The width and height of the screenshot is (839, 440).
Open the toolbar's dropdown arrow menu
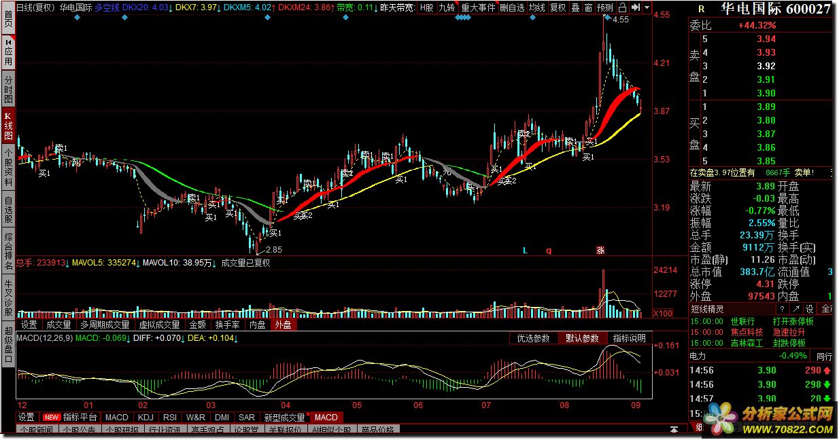pos(646,7)
